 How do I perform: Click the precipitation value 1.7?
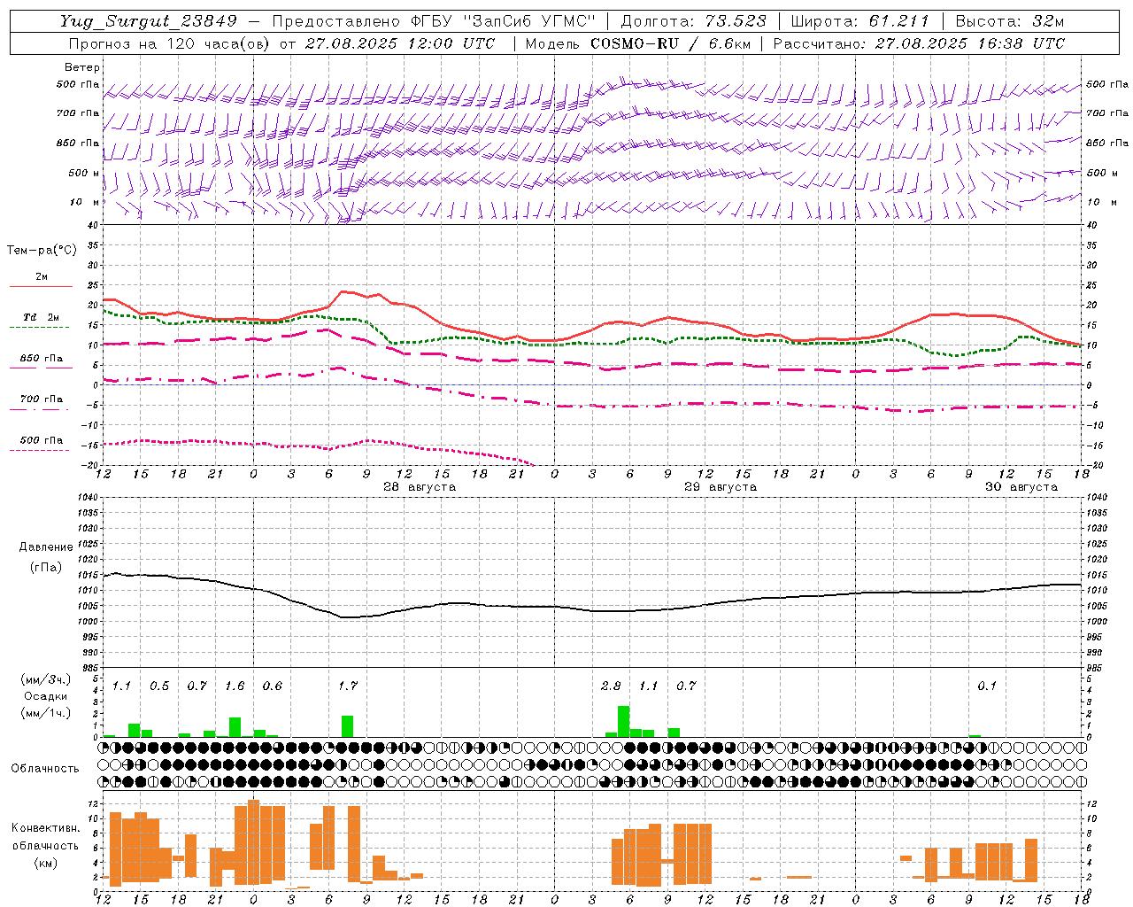click(348, 686)
